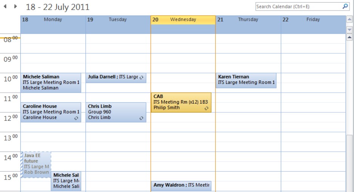Select the Tuesday 19 day header

(x=118, y=20)
